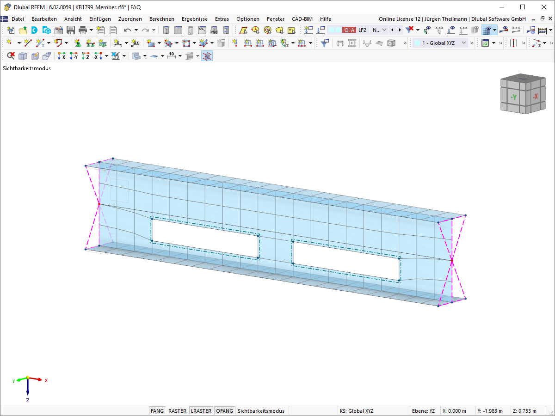Open the 1 - Global XYZ coordinate dropdown
555x416 pixels.
pyautogui.click(x=440, y=43)
